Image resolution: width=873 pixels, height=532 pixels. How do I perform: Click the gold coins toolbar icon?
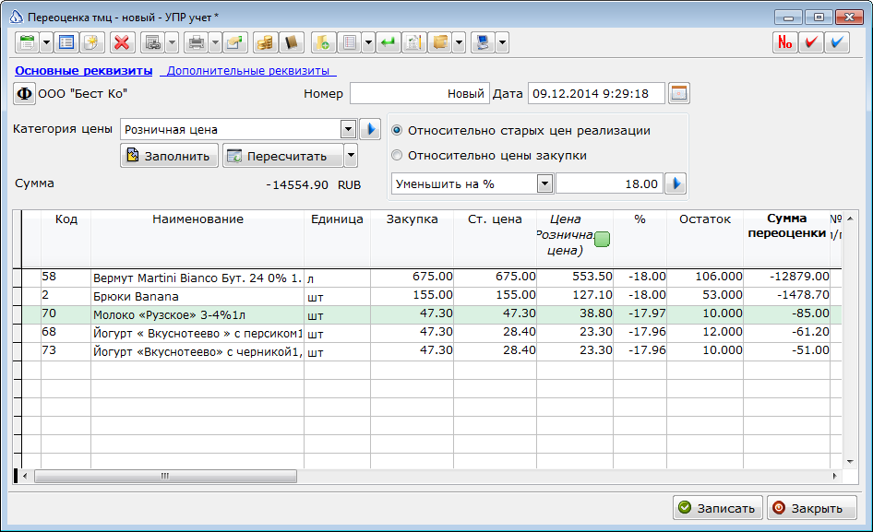click(x=266, y=42)
